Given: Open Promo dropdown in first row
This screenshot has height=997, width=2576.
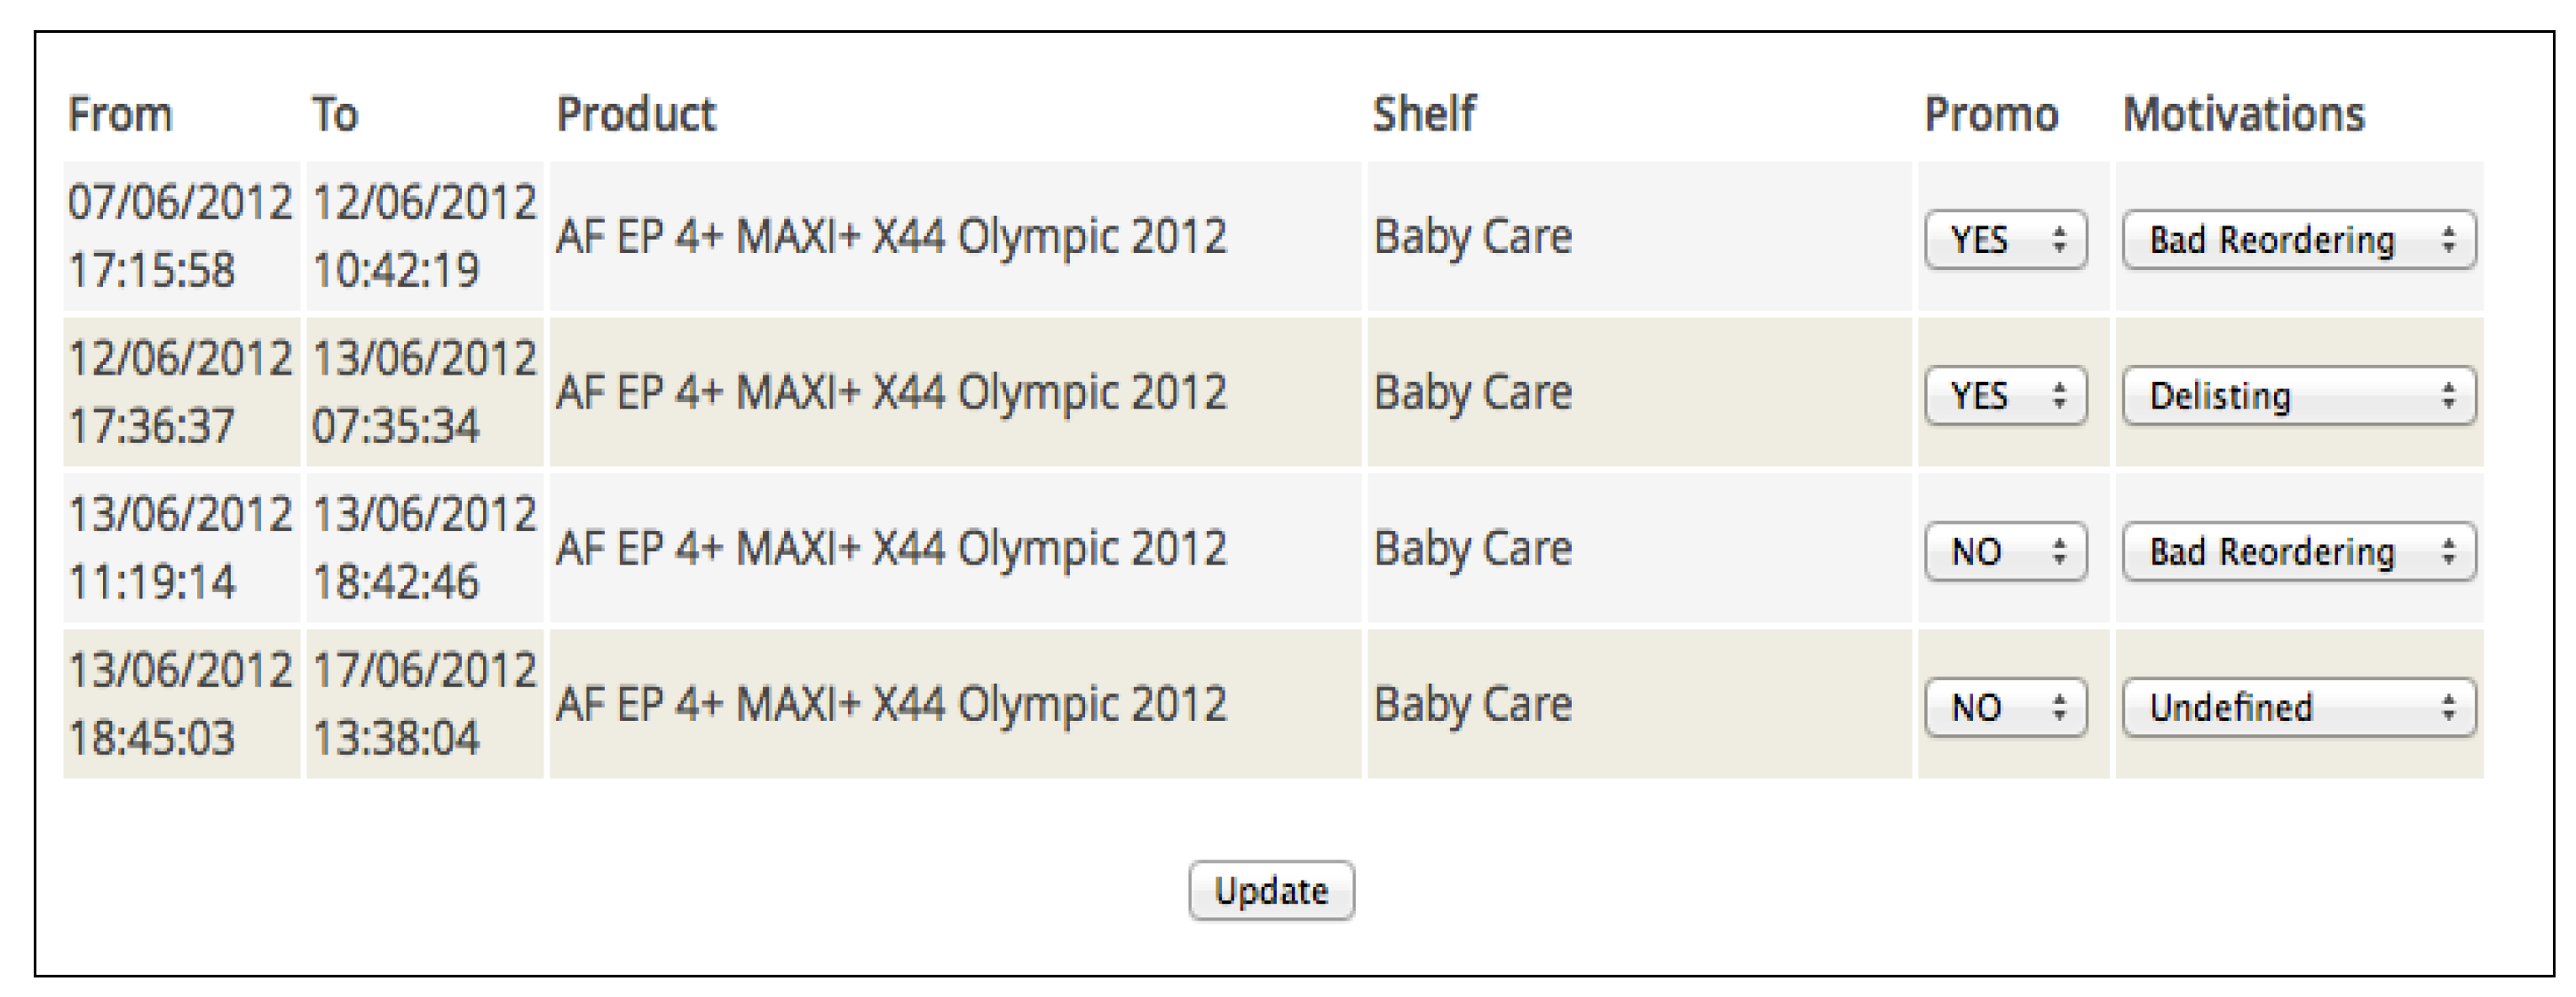Looking at the screenshot, I should [2005, 240].
